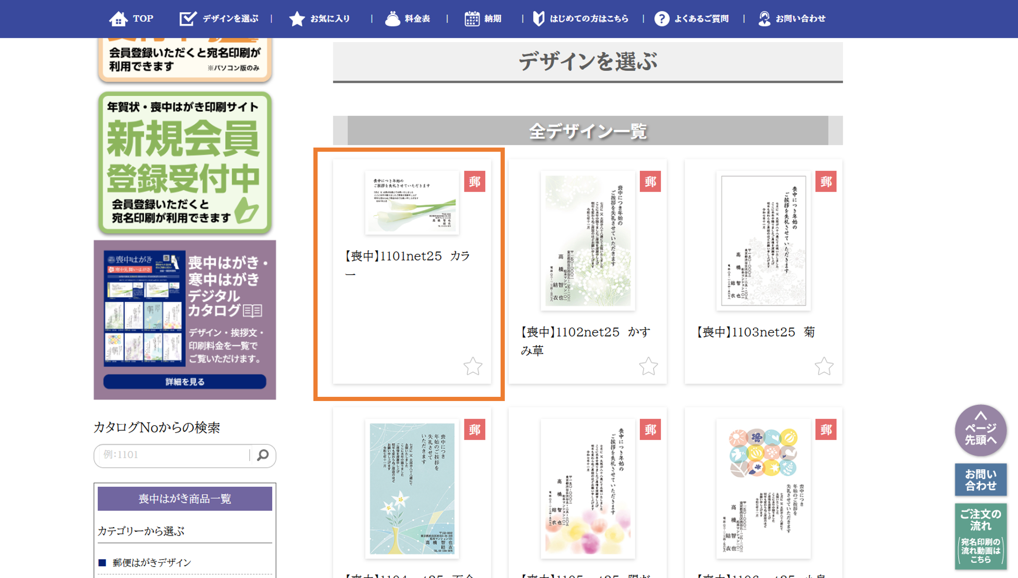Click the 全デザイン一覧 section header
This screenshot has height=578, width=1018.
point(588,131)
